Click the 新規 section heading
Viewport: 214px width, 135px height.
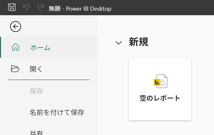139,42
